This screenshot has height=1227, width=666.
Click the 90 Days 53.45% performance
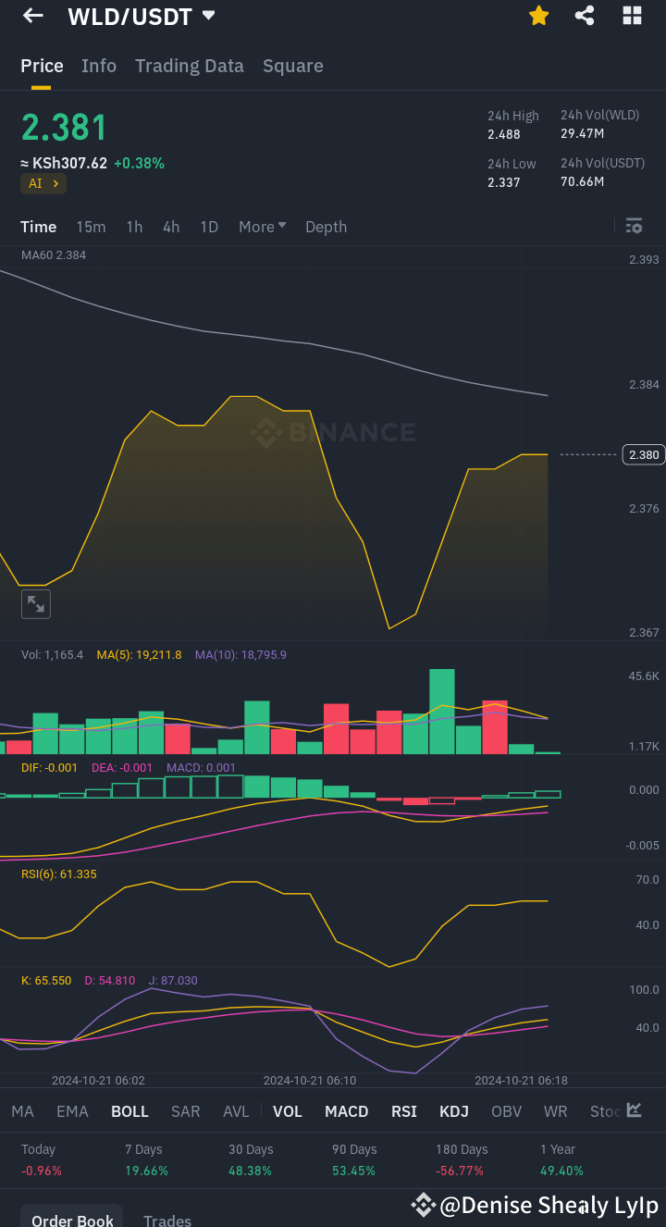coord(354,1159)
